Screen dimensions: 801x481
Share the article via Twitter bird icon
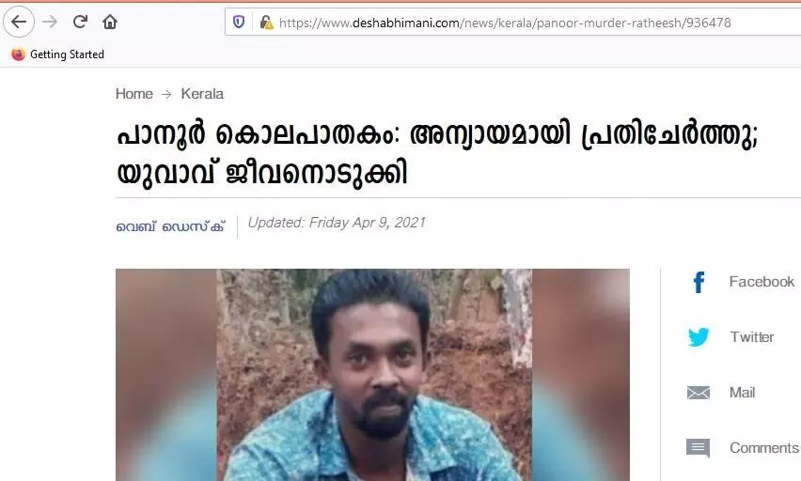(x=699, y=337)
